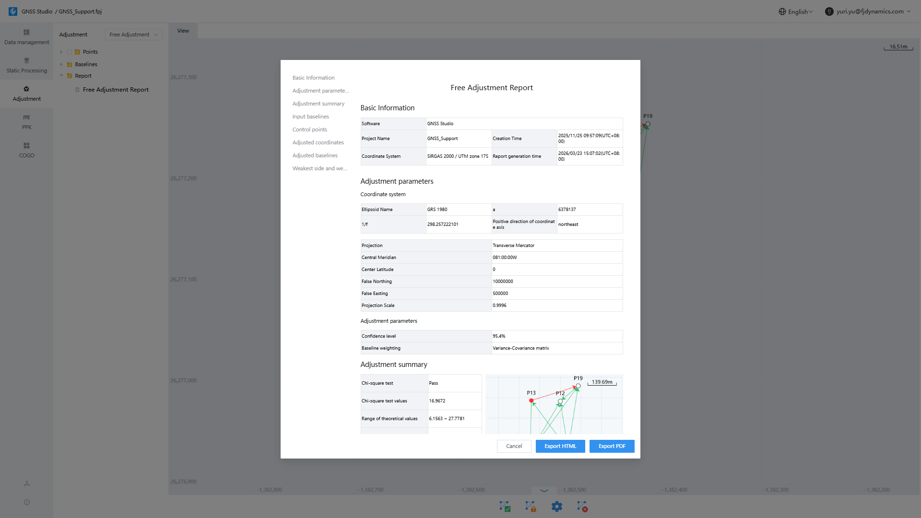Jump to the Adjusted coordinates section
Viewport: 921px width, 518px height.
point(318,142)
